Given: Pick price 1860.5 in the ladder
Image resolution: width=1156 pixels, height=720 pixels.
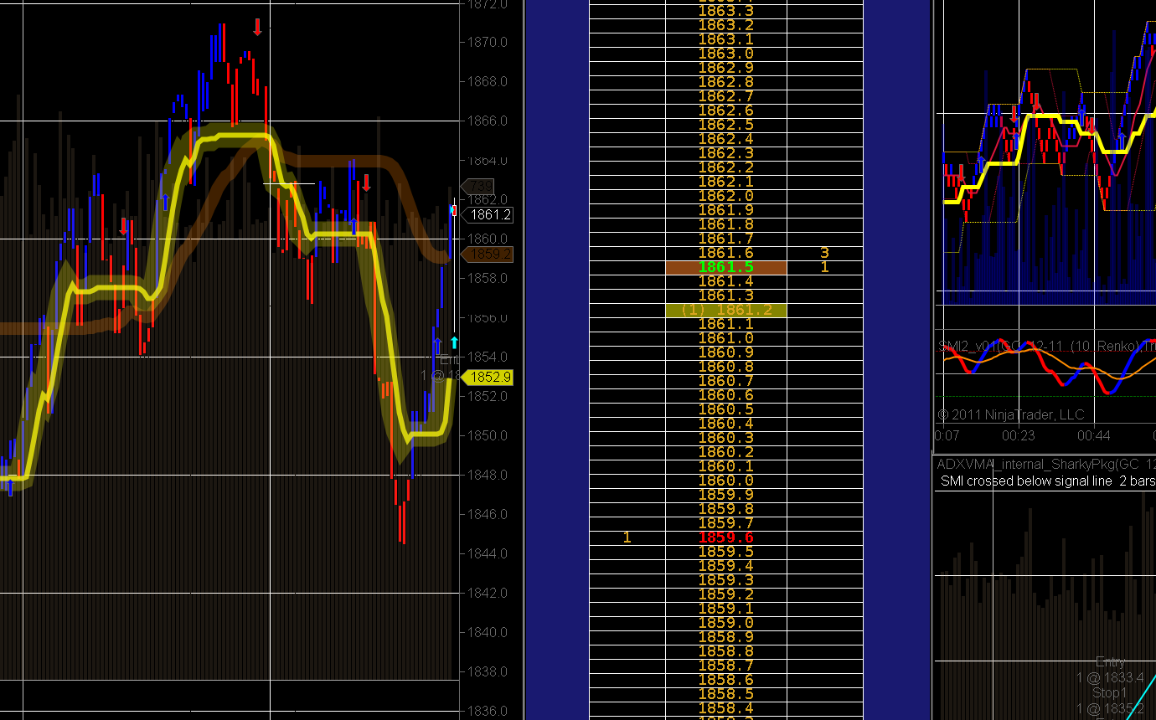Looking at the screenshot, I should tap(725, 409).
